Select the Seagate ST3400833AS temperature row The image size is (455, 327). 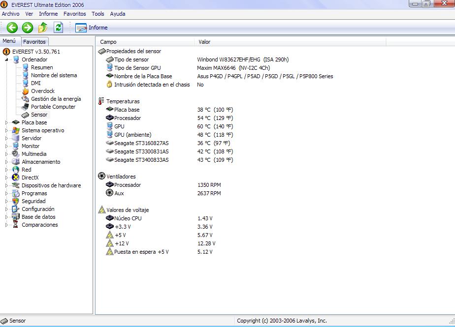coord(169,160)
